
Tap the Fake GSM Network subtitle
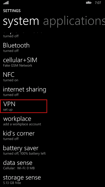(18, 66)
